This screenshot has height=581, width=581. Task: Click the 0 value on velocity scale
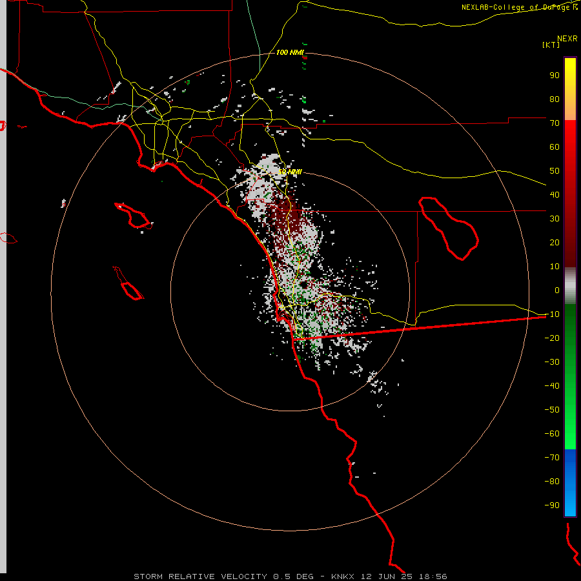pos(557,290)
